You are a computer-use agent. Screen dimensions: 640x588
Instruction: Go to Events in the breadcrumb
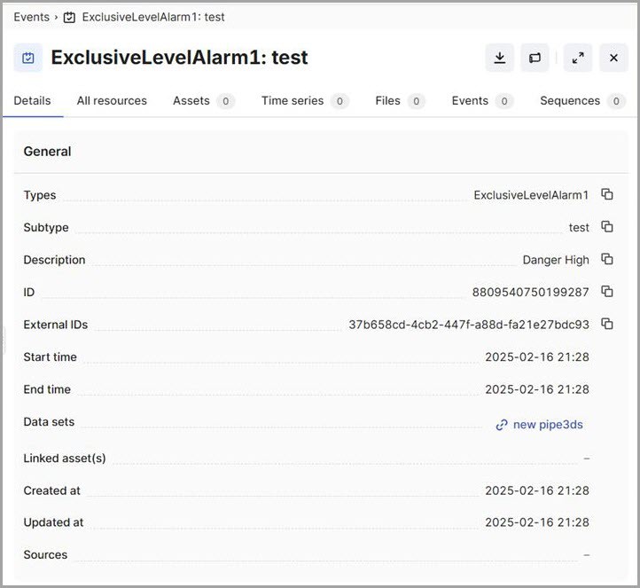(x=31, y=17)
